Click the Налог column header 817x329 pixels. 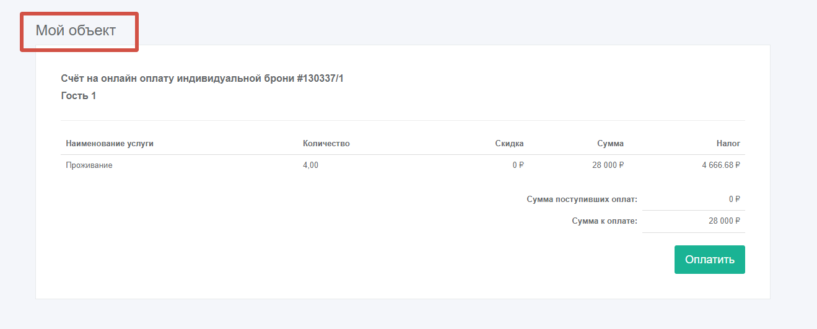coord(728,144)
